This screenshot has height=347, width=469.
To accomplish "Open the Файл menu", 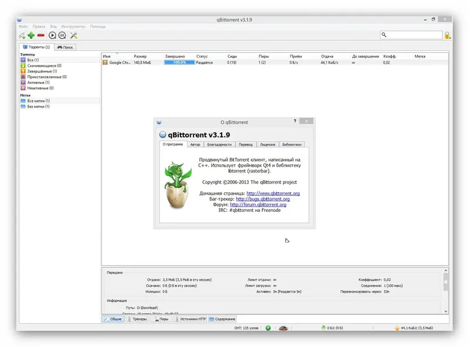I will (x=23, y=26).
